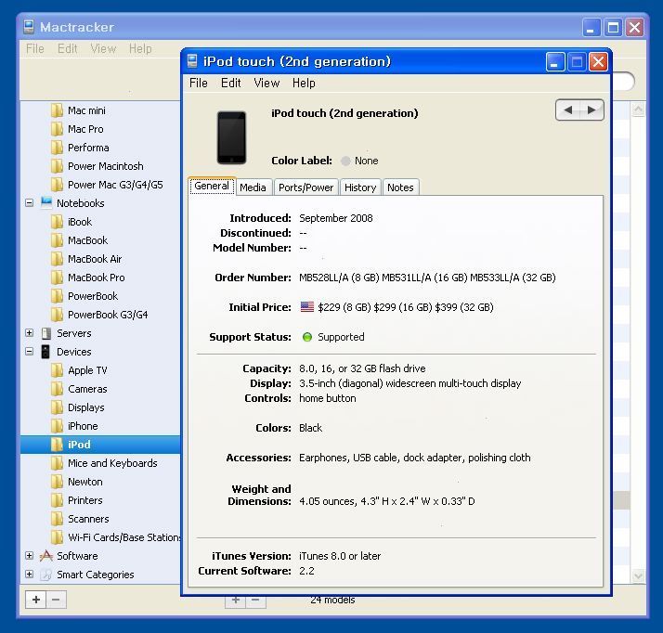
Task: Click the Mac Pro folder icon
Action: 57,129
